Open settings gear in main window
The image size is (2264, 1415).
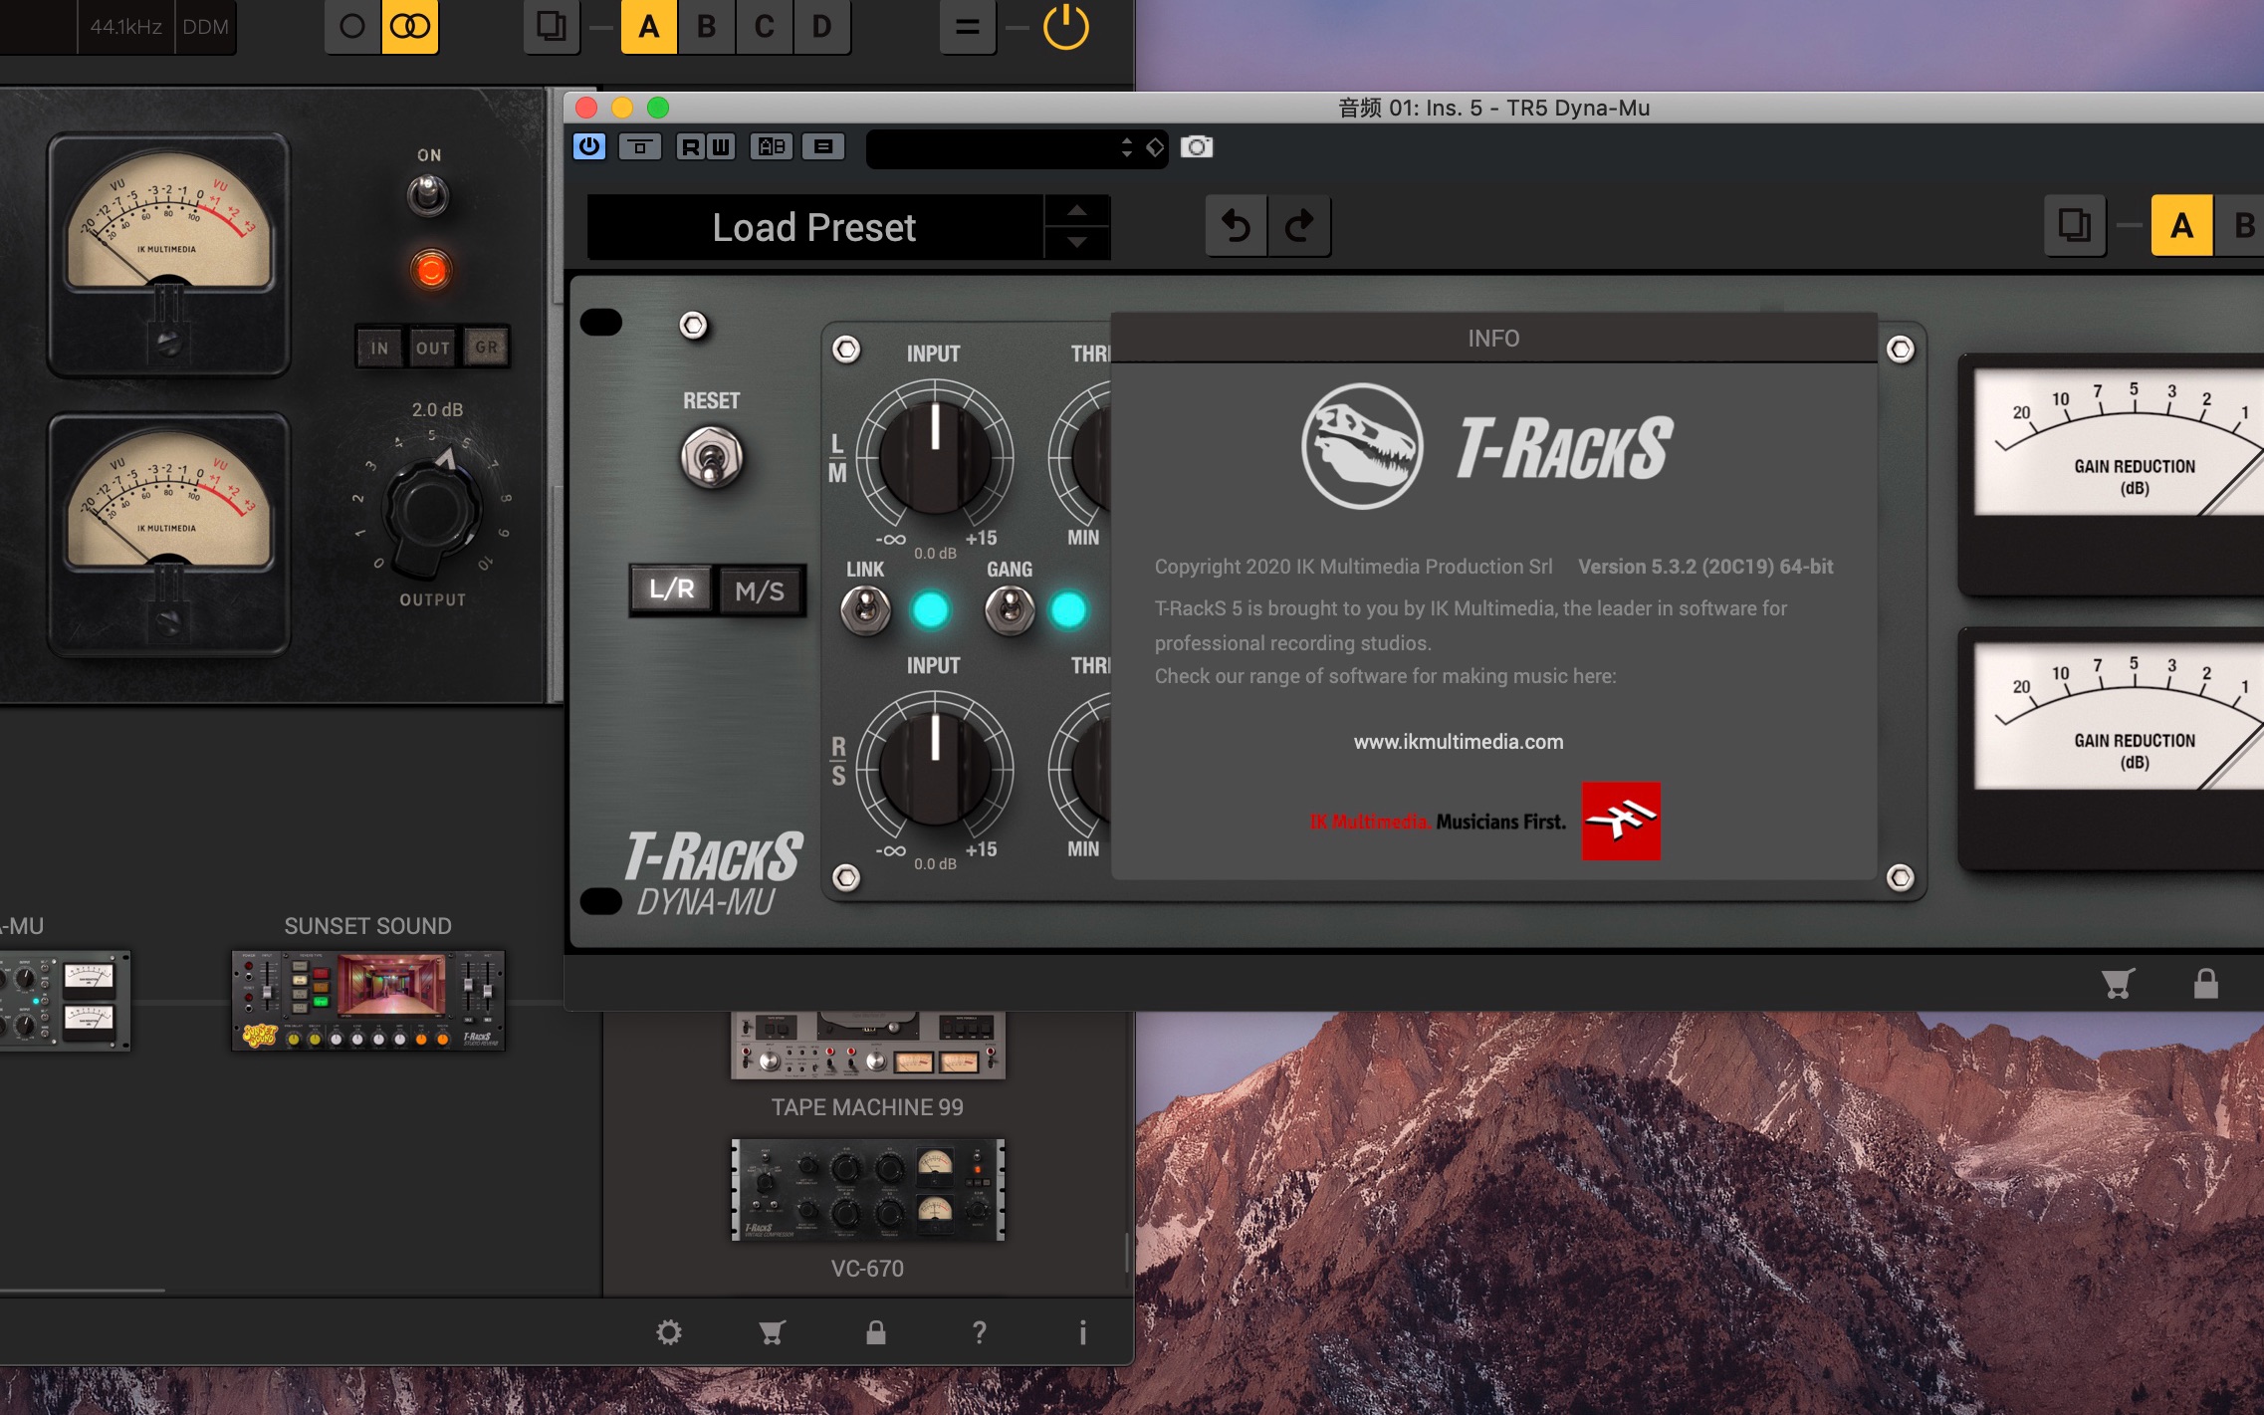point(669,1332)
